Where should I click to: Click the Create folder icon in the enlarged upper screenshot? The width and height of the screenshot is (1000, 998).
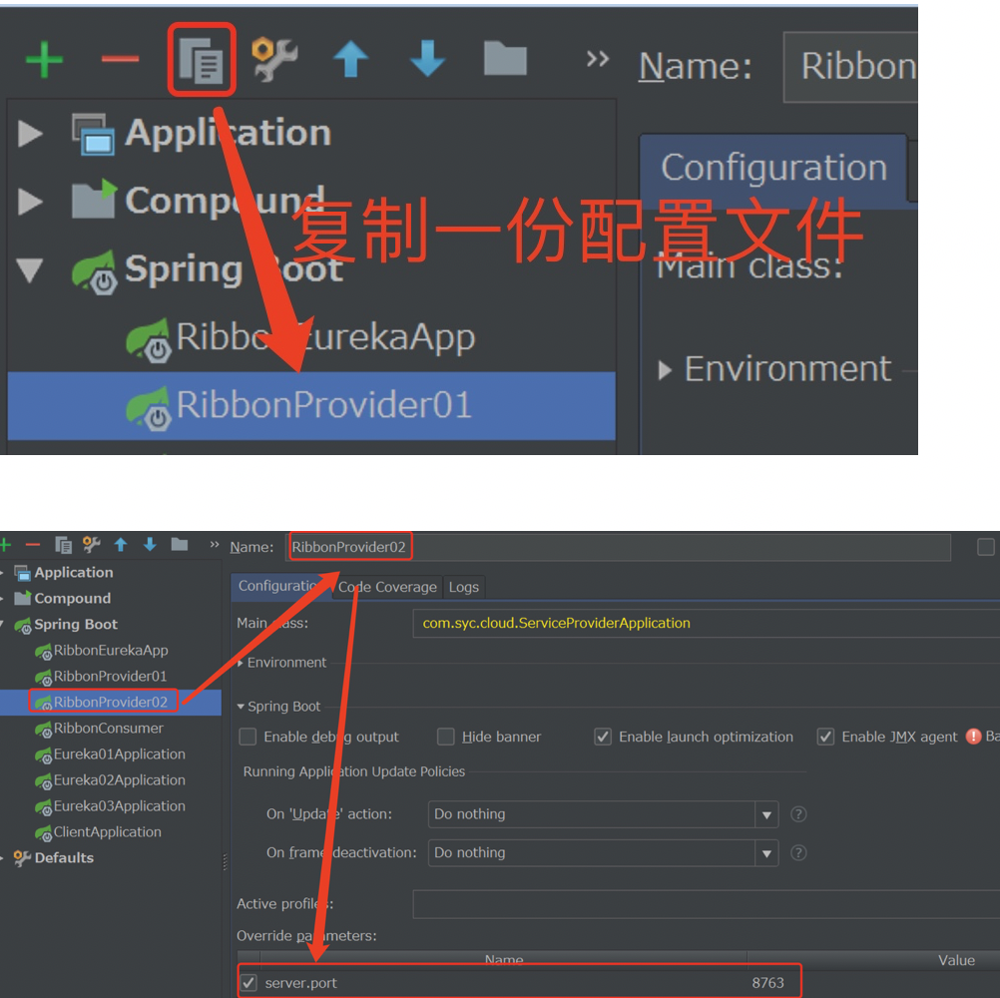tap(505, 59)
